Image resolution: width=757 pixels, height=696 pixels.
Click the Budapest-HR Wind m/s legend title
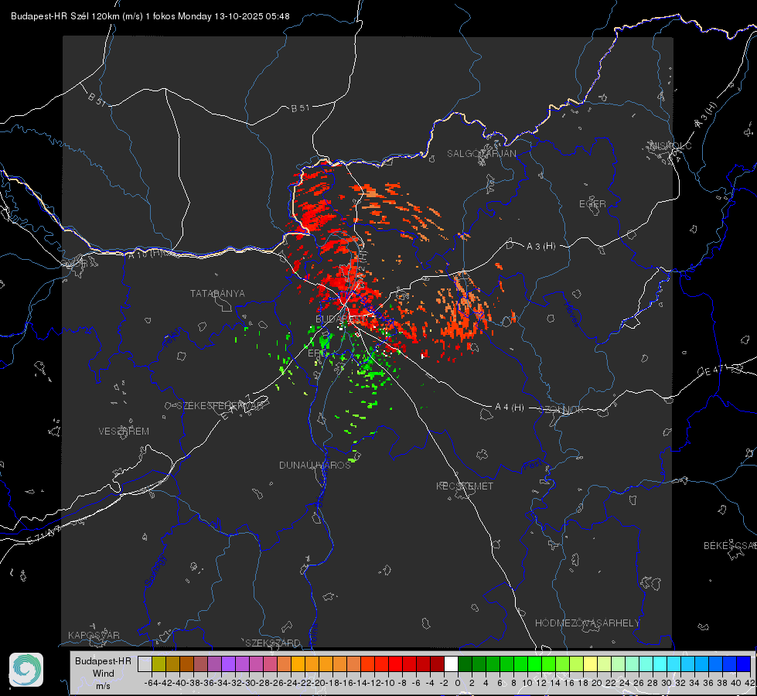pyautogui.click(x=103, y=674)
